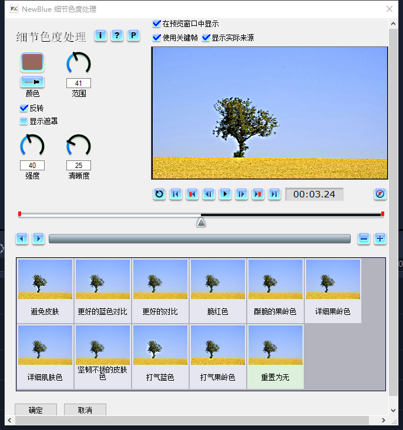Toggle the 使用关键帧 checkbox
The image size is (403, 430).
point(157,38)
